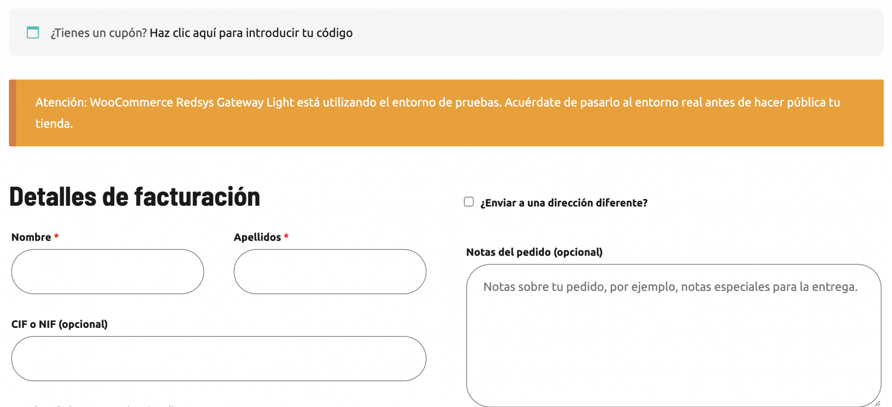Open the 'Haz clic aquí para introducir tu código' link
This screenshot has height=407, width=892.
pos(251,33)
